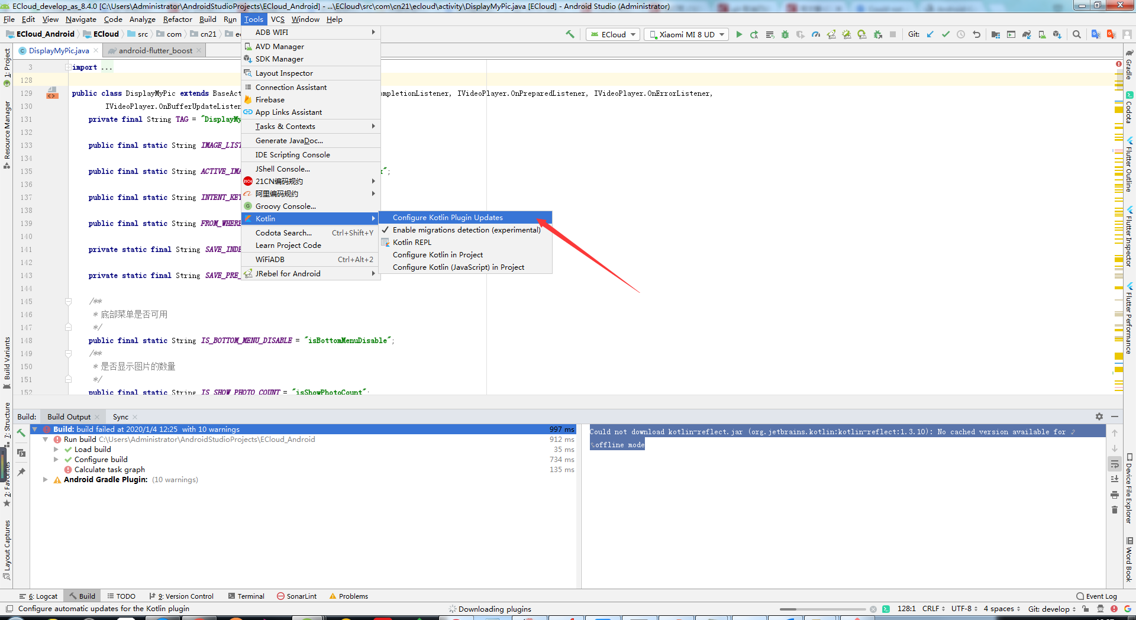1136x620 pixels.
Task: Open Kotlin REPL from the submenu
Action: pos(465,243)
